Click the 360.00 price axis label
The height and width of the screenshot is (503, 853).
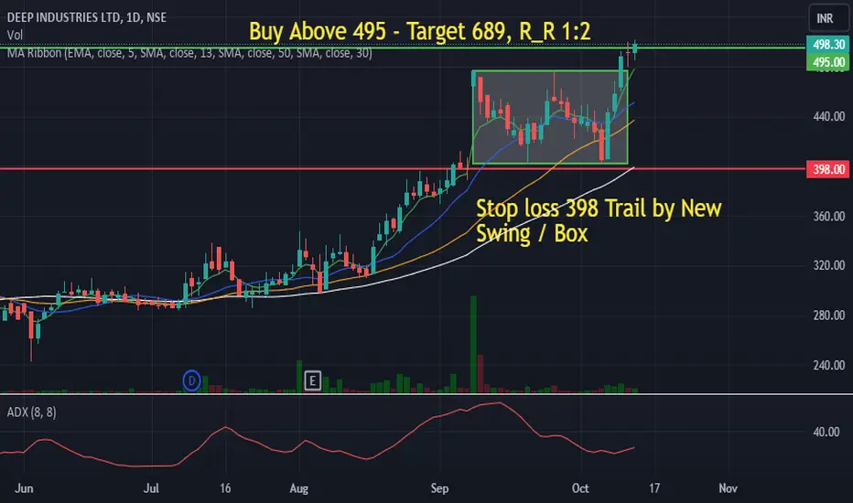pos(828,216)
